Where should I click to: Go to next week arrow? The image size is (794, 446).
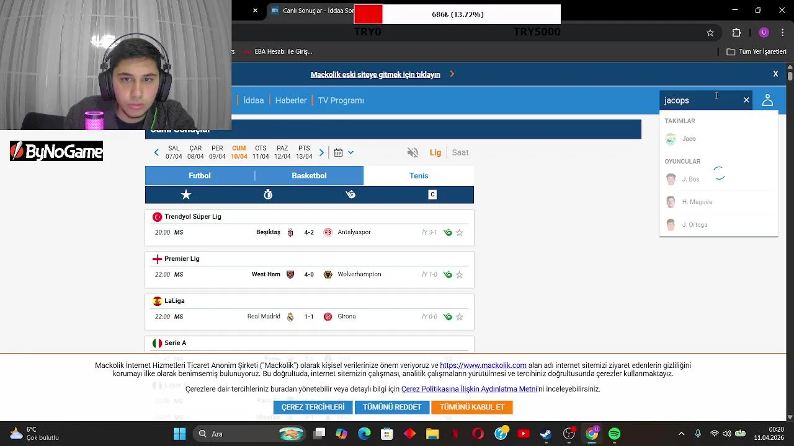321,152
